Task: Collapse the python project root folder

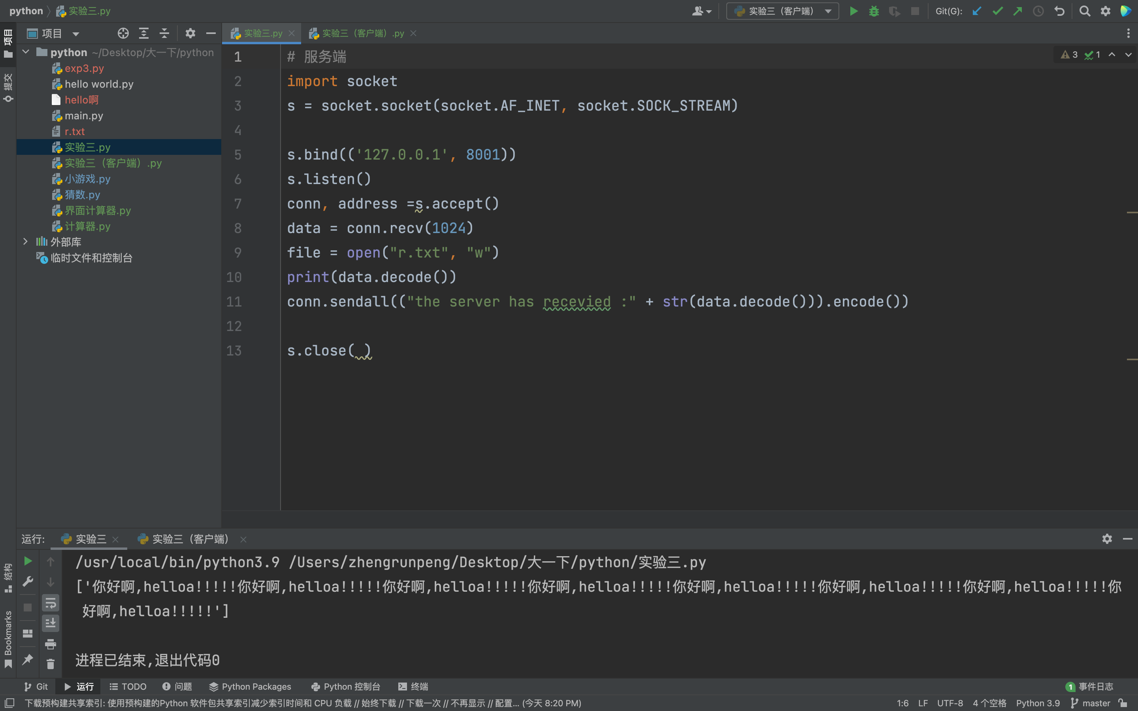Action: point(26,52)
